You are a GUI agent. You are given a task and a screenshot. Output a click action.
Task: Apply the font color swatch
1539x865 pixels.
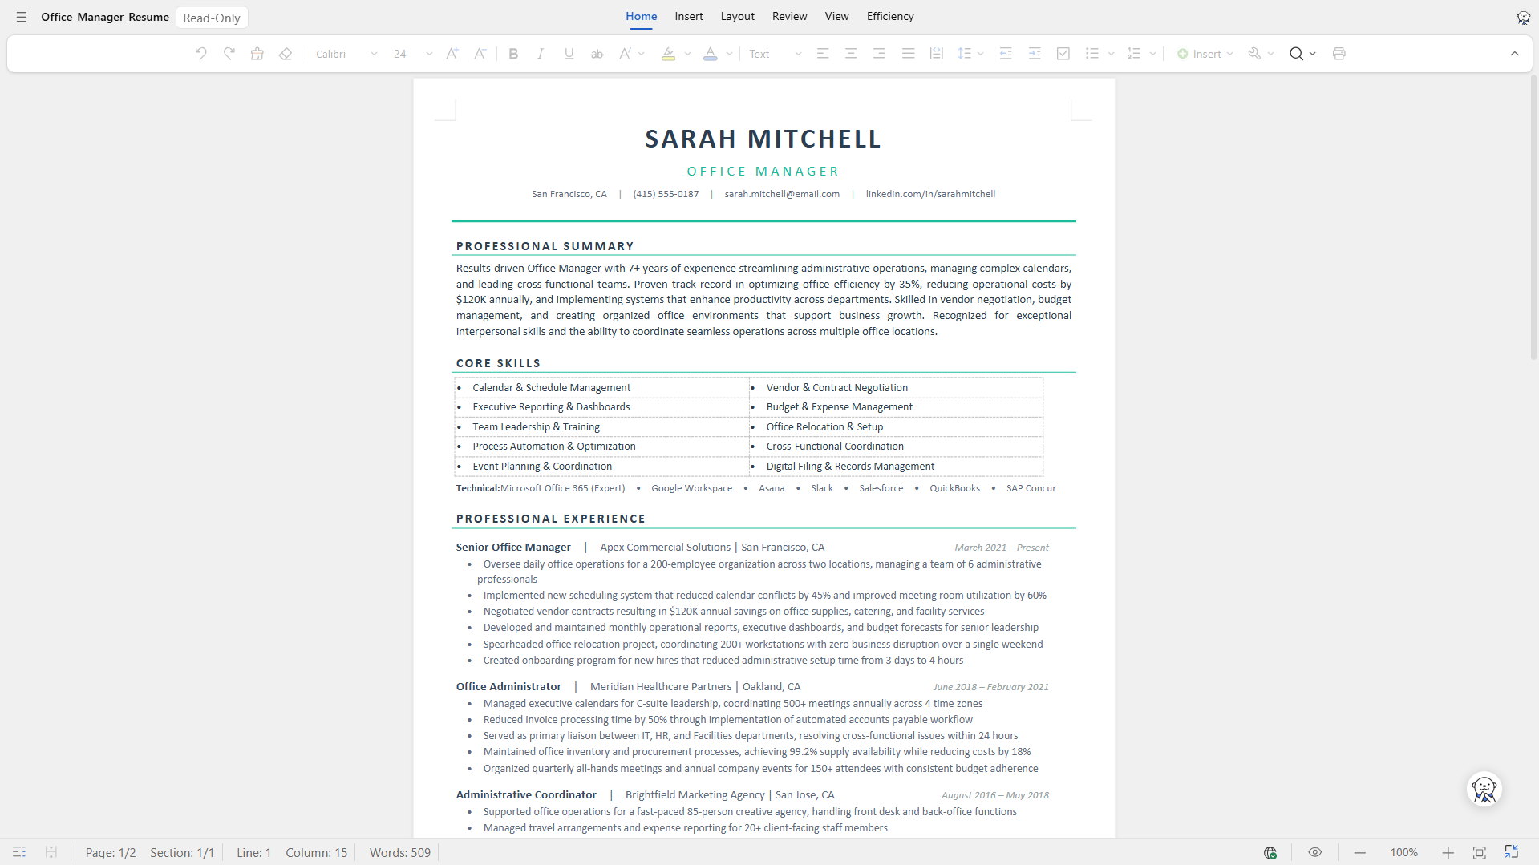[x=711, y=54]
